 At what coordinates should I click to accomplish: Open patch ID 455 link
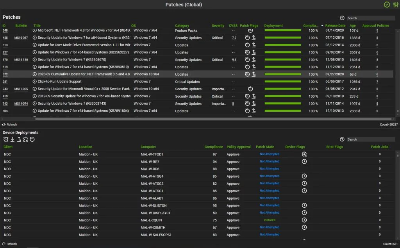pyautogui.click(x=5, y=37)
